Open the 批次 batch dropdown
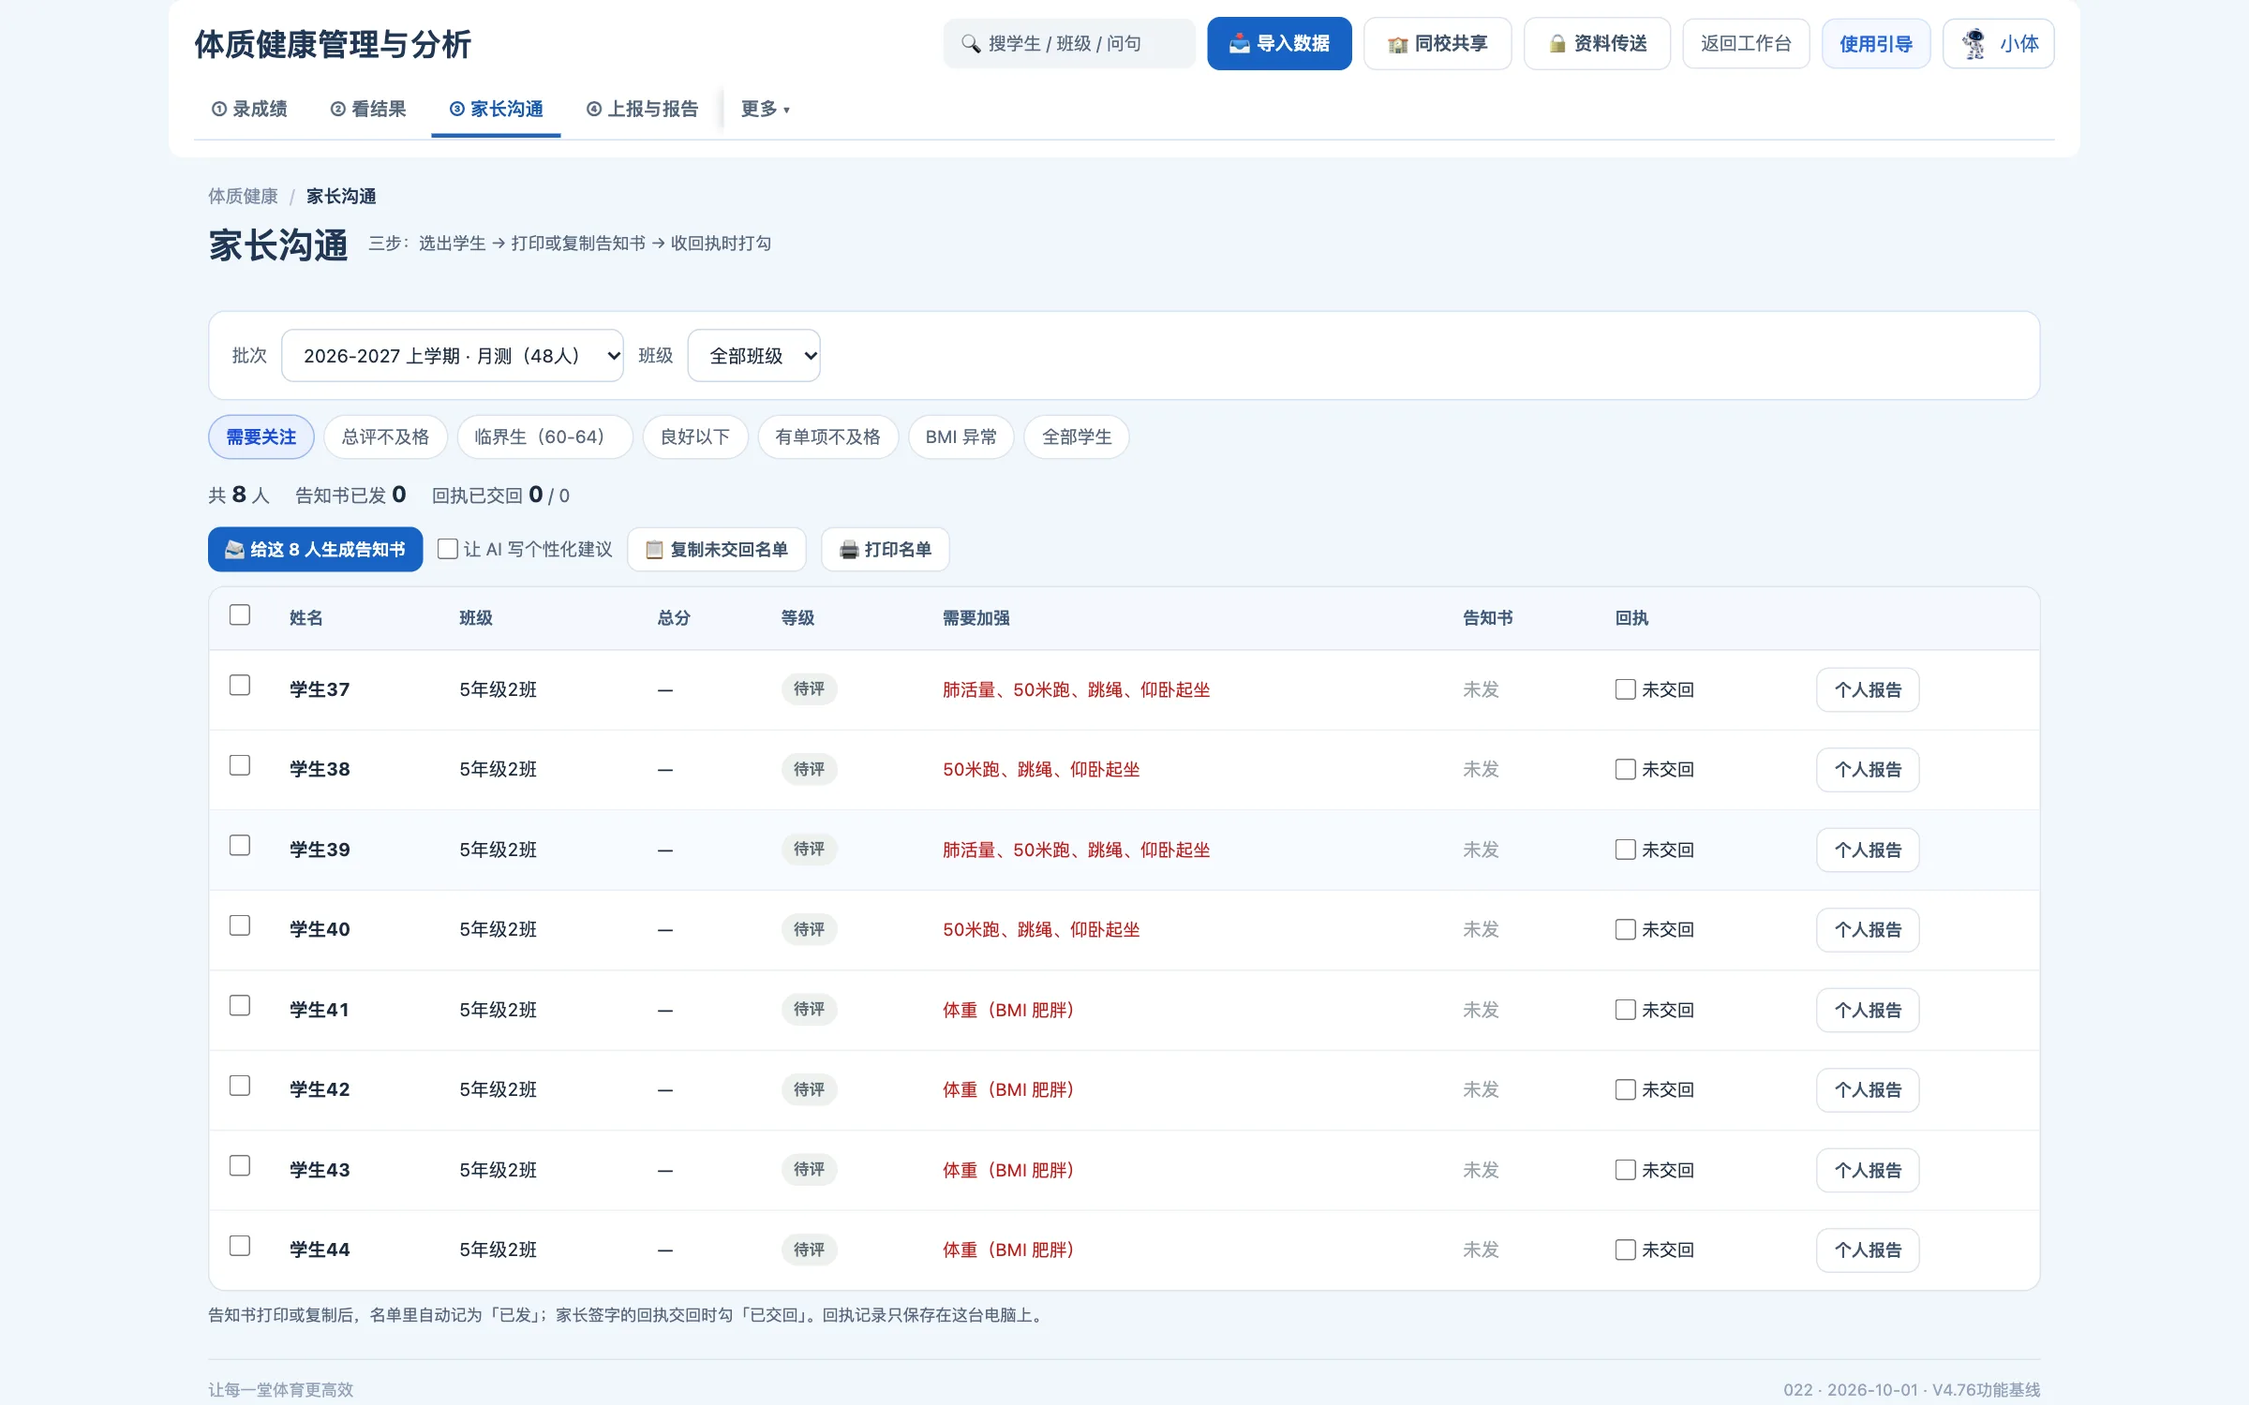This screenshot has height=1405, width=2249. click(453, 356)
